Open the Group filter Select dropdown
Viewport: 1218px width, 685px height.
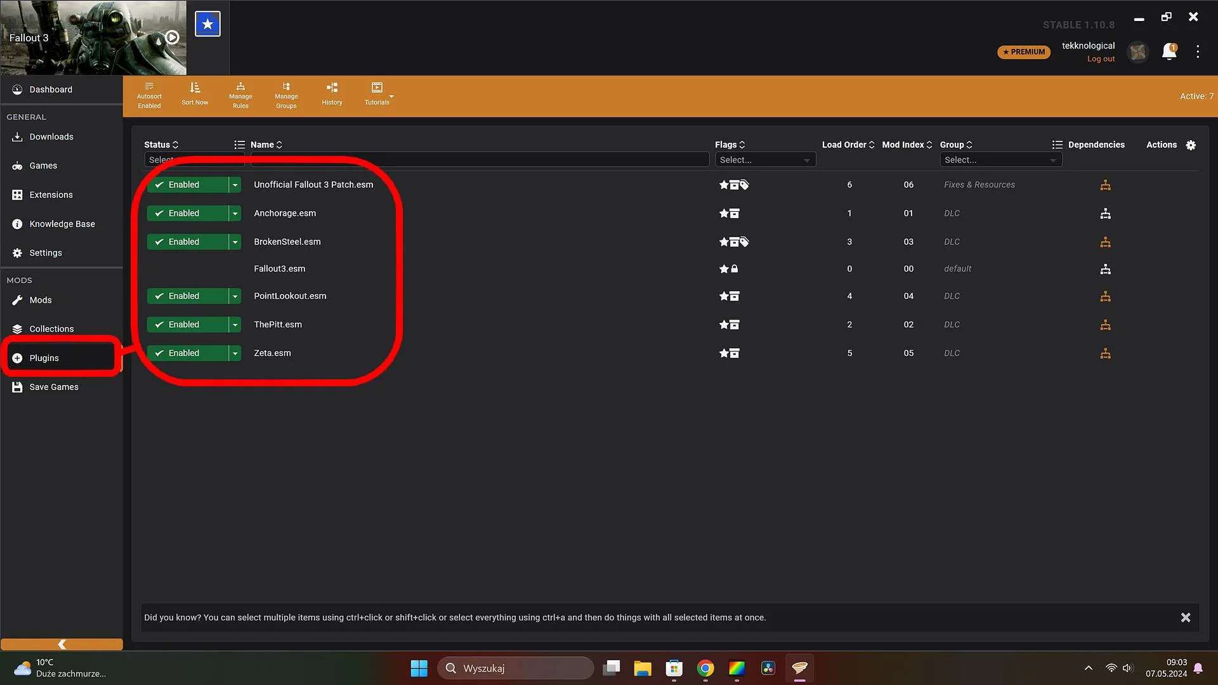coord(1000,160)
